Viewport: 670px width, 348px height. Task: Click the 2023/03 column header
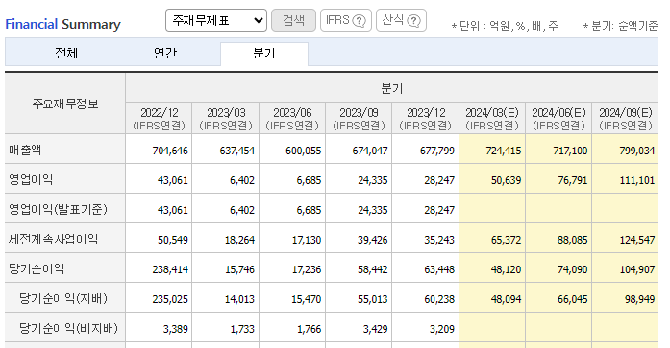point(226,119)
